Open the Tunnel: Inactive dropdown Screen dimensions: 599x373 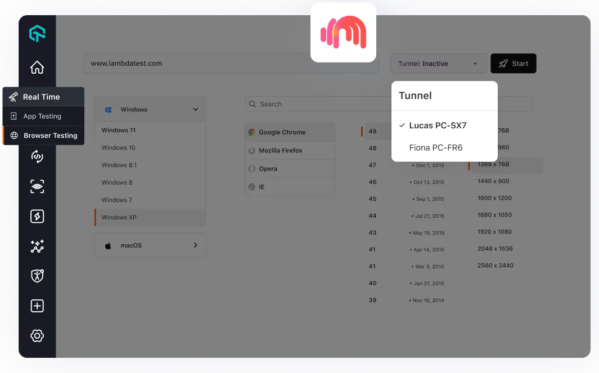pyautogui.click(x=438, y=64)
